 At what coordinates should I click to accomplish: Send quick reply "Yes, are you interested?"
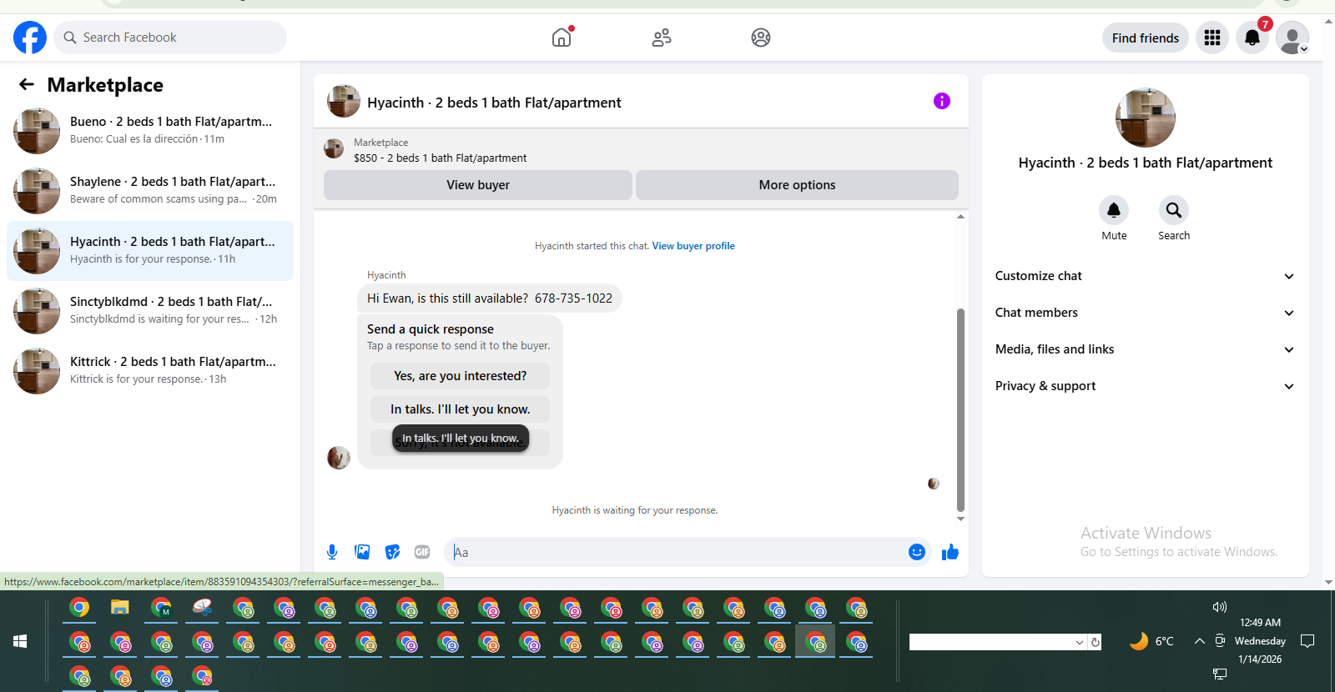tap(461, 376)
